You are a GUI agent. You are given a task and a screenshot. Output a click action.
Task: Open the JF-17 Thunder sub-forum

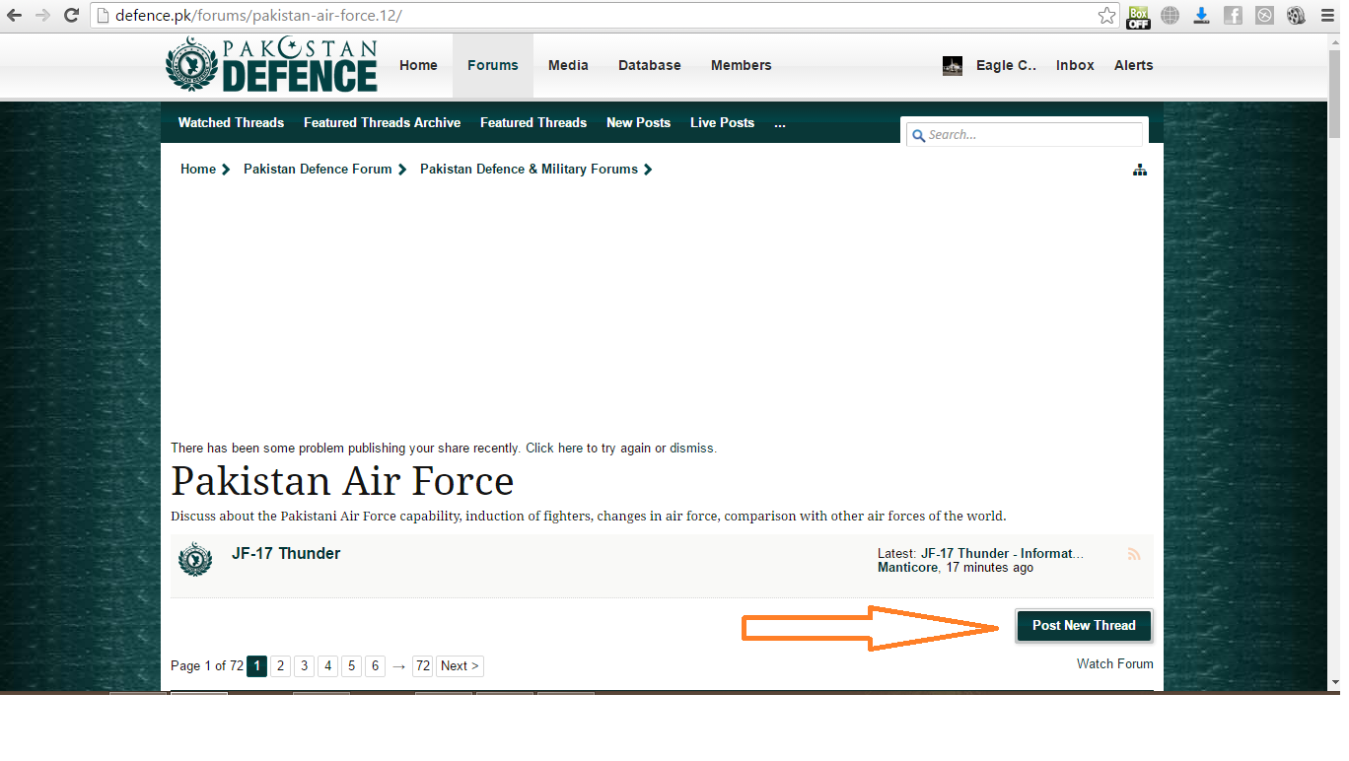point(286,554)
